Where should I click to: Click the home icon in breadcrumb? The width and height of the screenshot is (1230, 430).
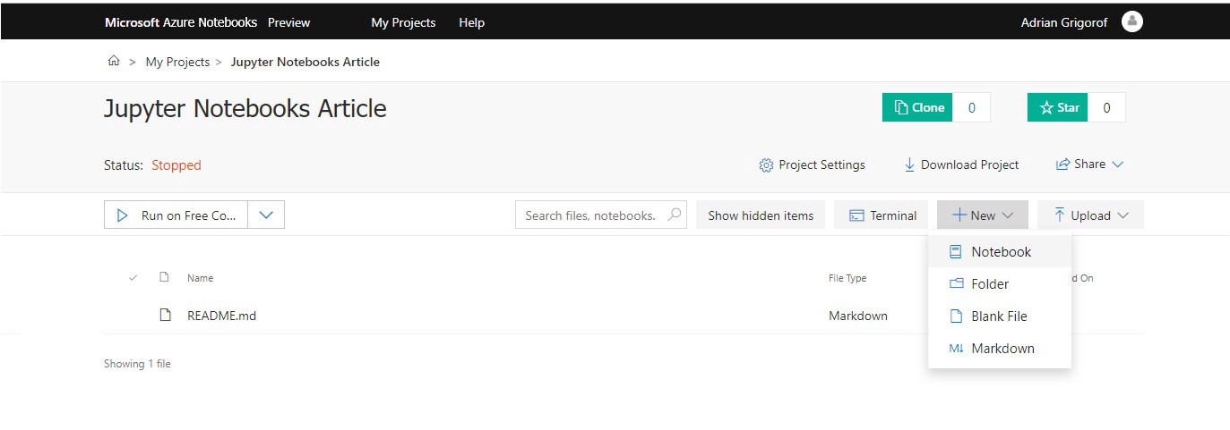[113, 62]
